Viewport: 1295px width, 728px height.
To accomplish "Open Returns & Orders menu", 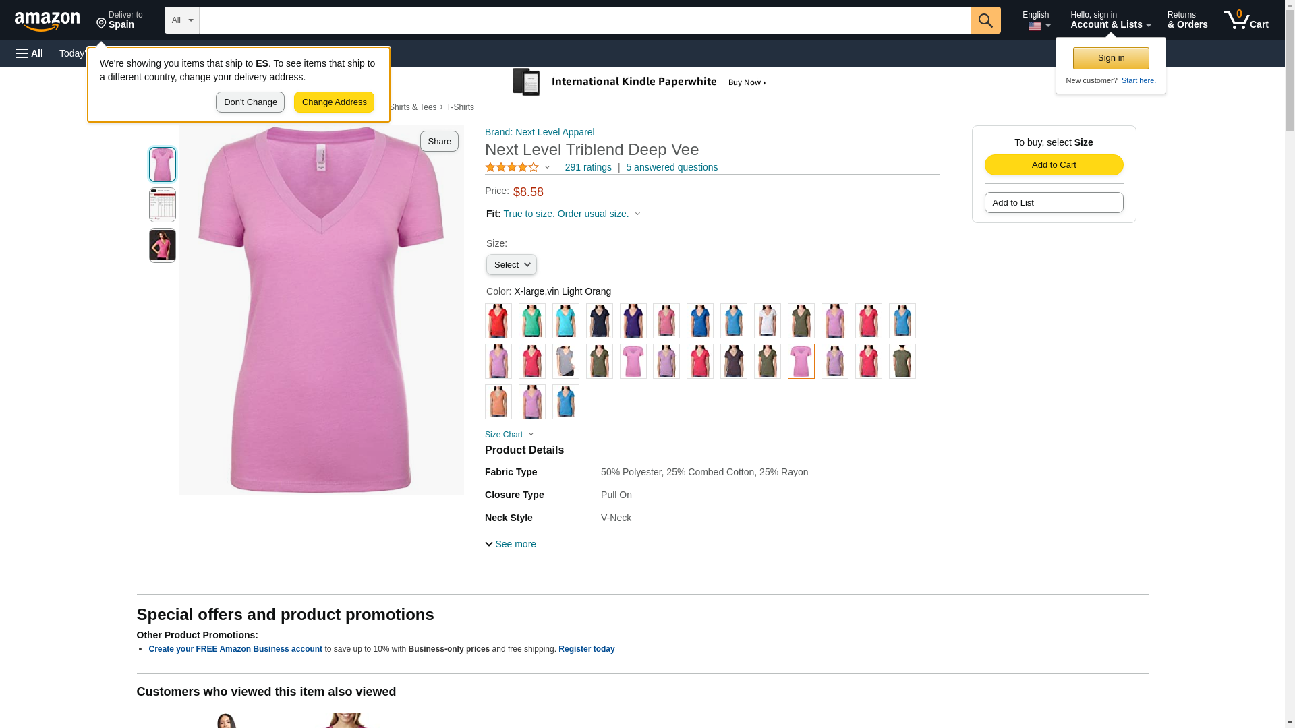I will (1187, 20).
